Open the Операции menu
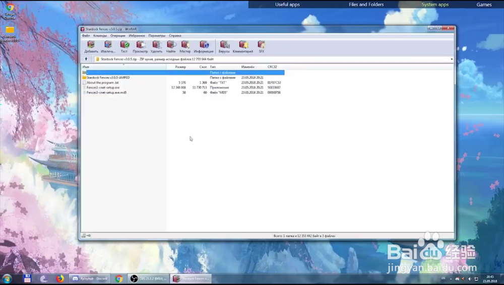Image resolution: width=504 pixels, height=285 pixels. [x=117, y=36]
